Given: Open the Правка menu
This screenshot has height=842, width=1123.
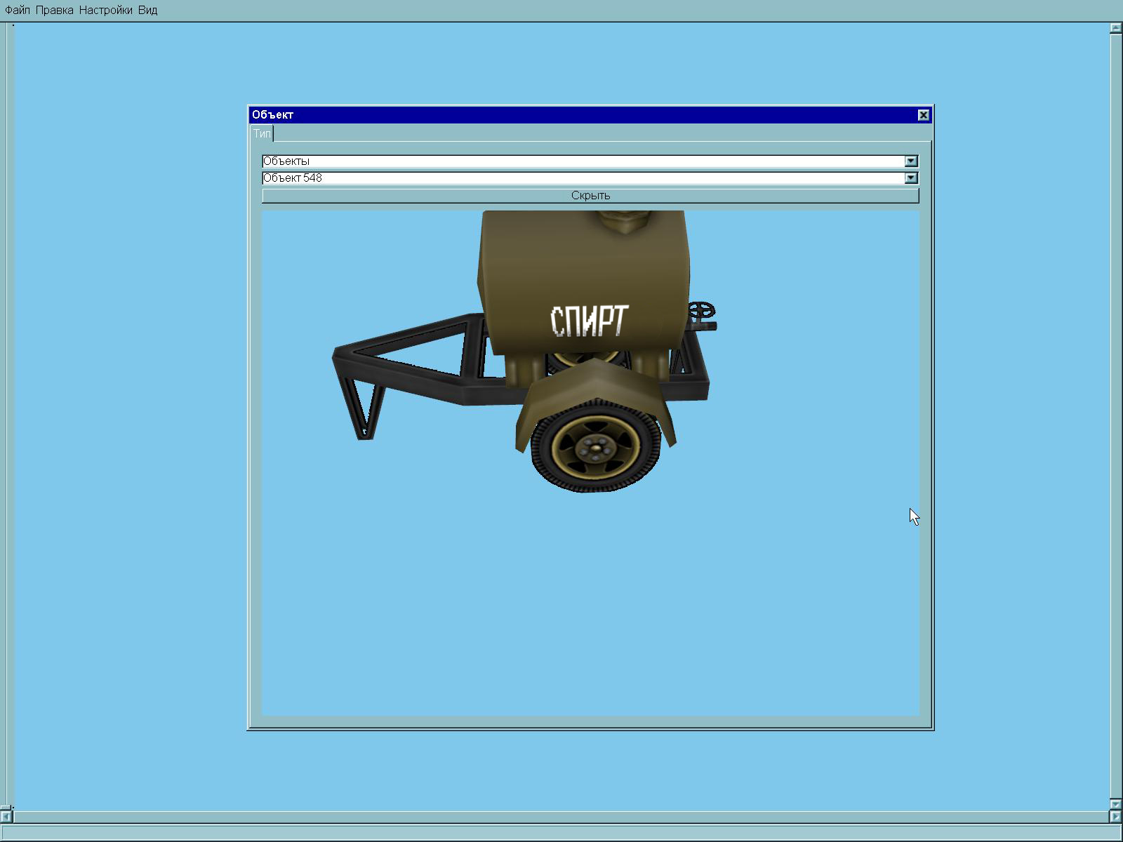Looking at the screenshot, I should (x=54, y=11).
